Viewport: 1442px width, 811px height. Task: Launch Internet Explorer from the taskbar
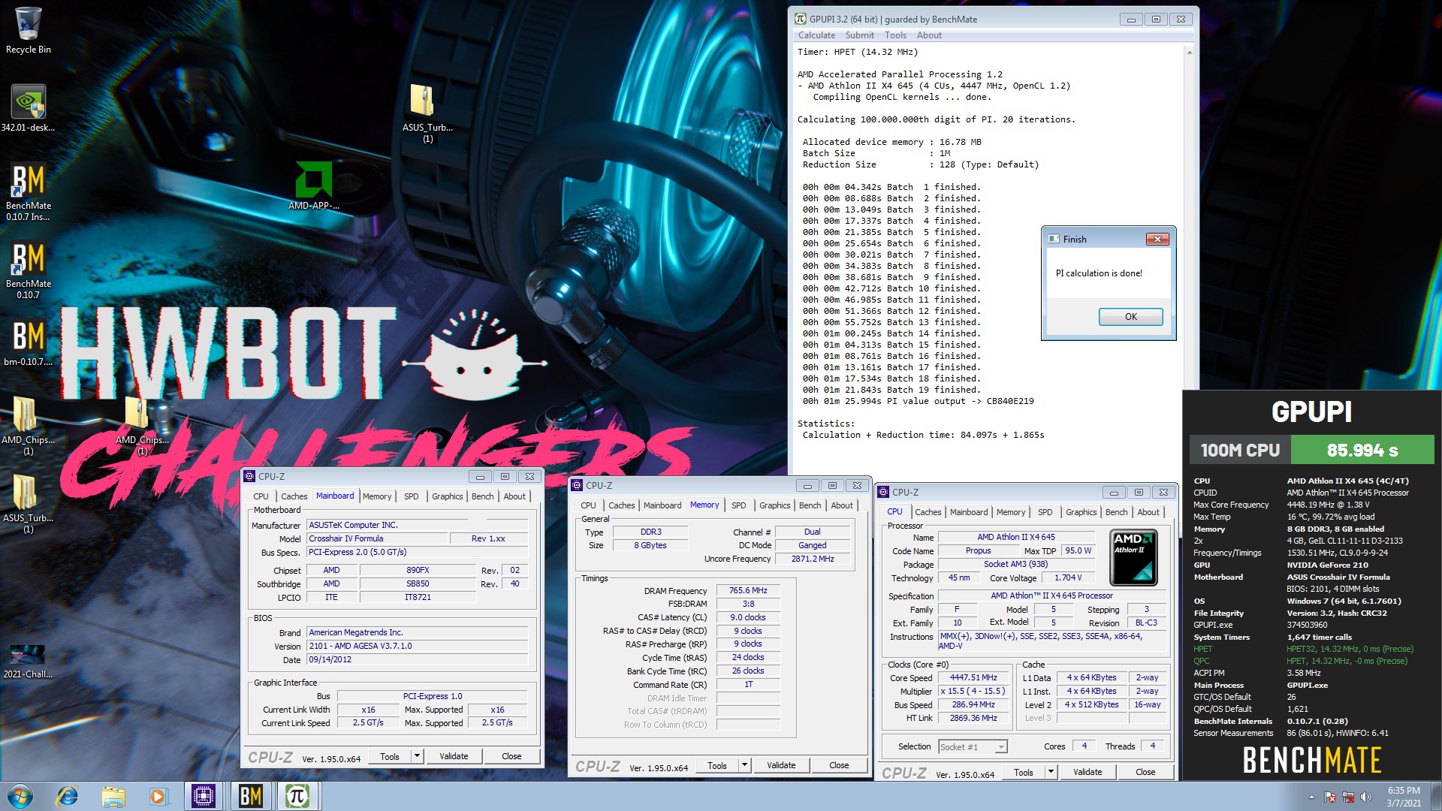(x=68, y=796)
